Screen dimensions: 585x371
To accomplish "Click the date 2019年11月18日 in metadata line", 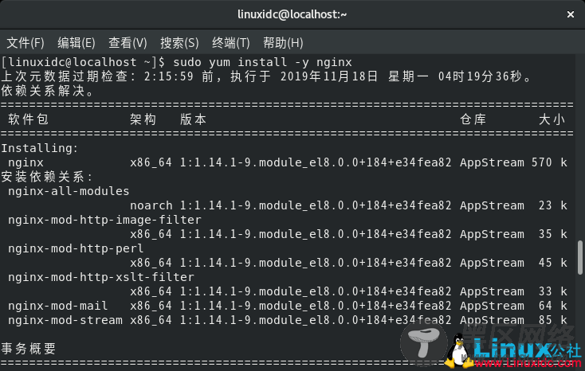I will coord(329,76).
